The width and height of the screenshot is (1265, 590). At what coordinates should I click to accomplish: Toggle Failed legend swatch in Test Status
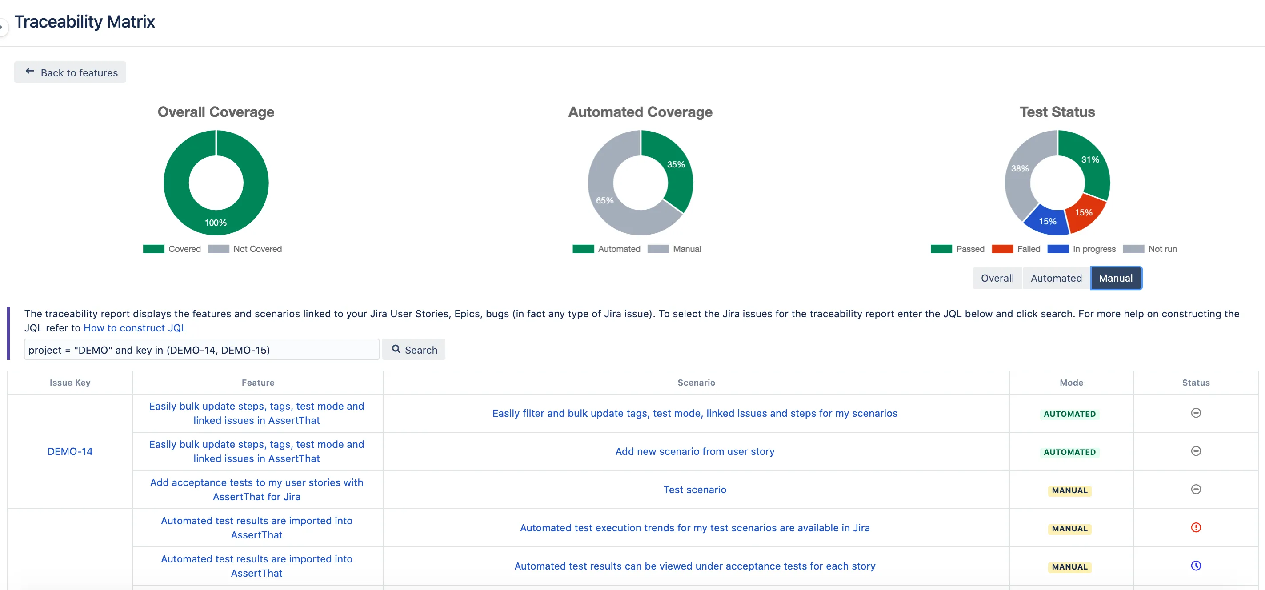pos(1002,249)
